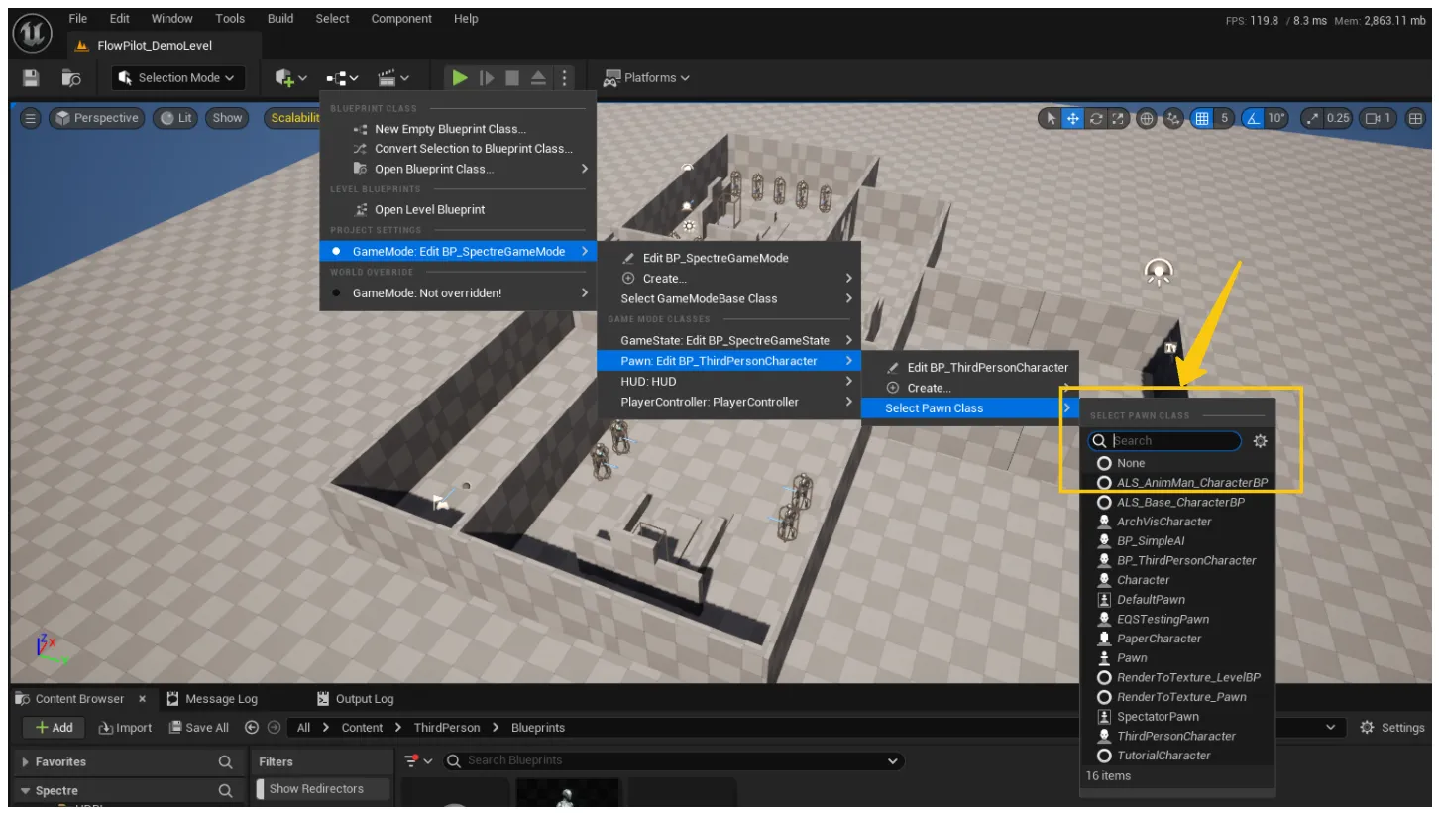Activate the translate move gizmo tool
Image resolution: width=1440 pixels, height=815 pixels.
pos(1073,118)
